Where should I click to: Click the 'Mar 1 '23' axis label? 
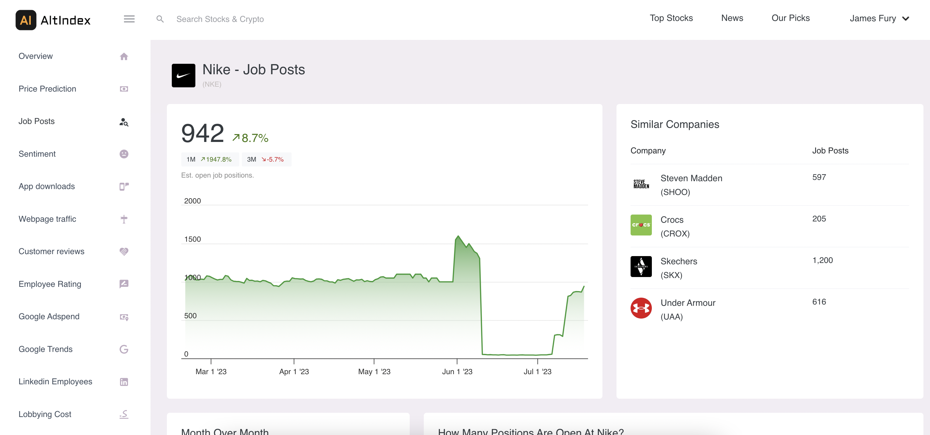211,372
